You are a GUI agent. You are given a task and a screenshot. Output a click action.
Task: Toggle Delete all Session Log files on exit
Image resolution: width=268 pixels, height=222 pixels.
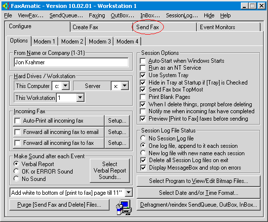click(143, 160)
